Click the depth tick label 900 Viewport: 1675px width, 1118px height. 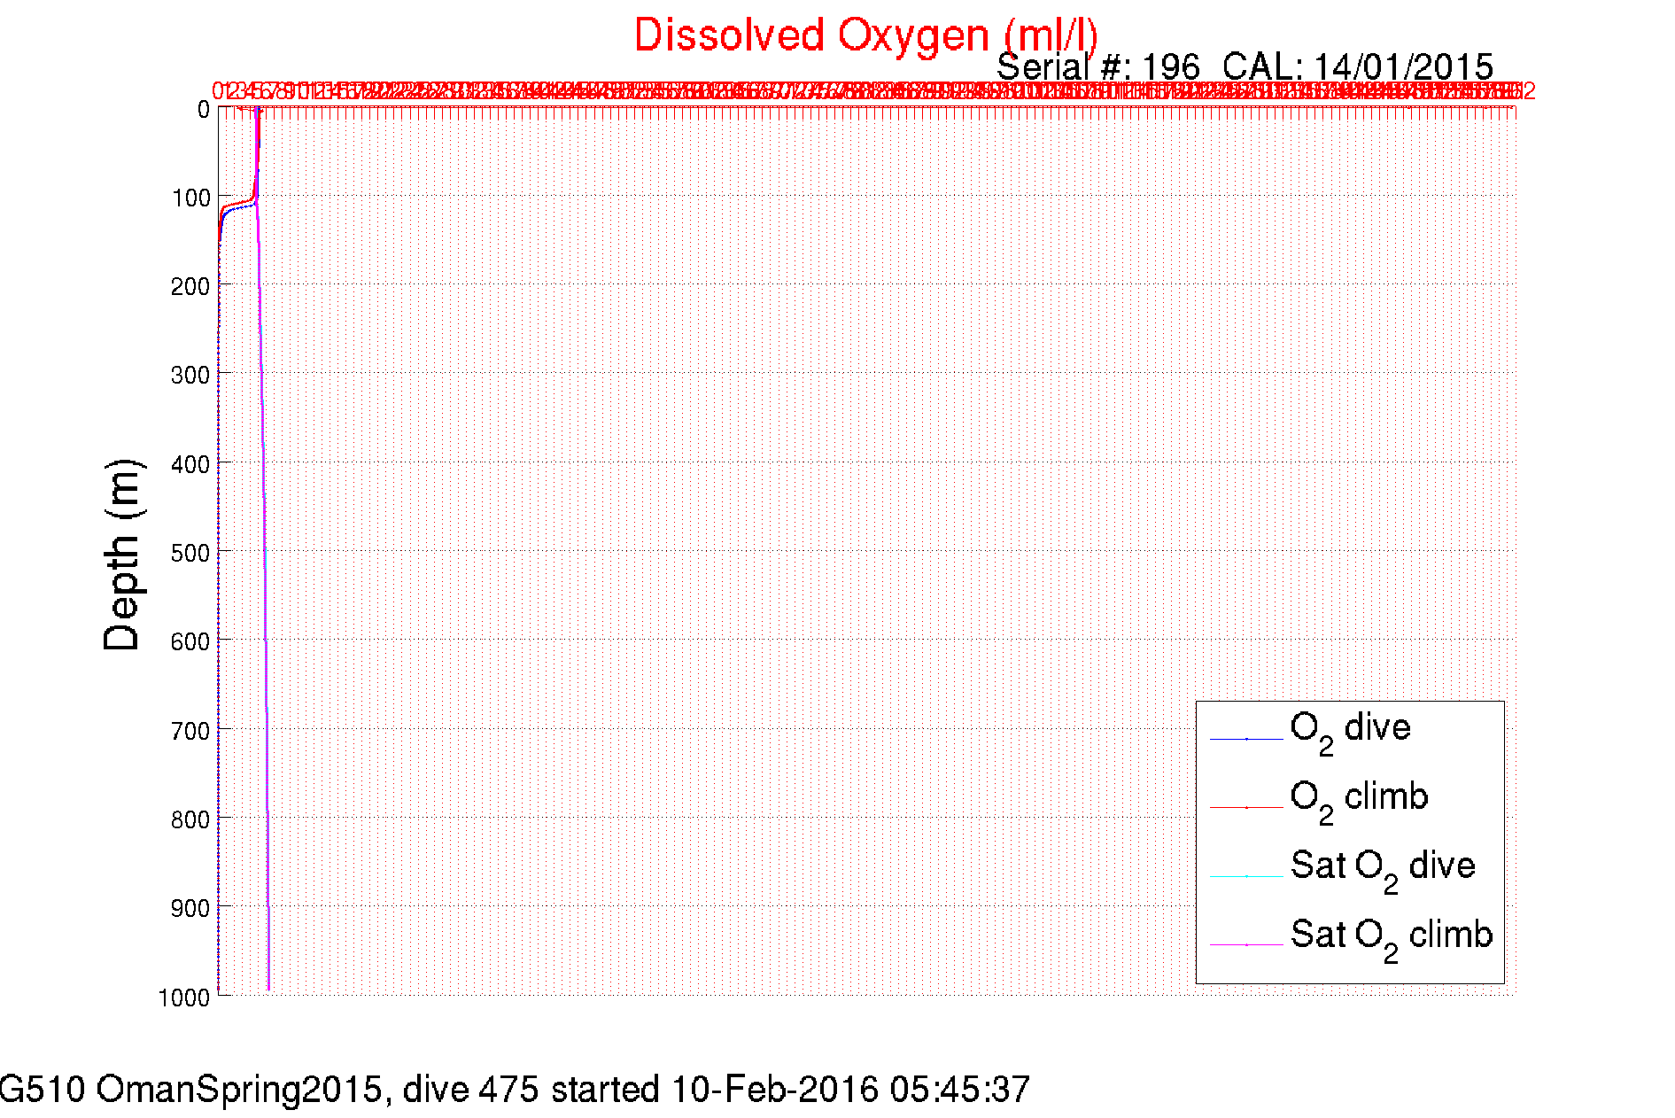pyautogui.click(x=191, y=908)
